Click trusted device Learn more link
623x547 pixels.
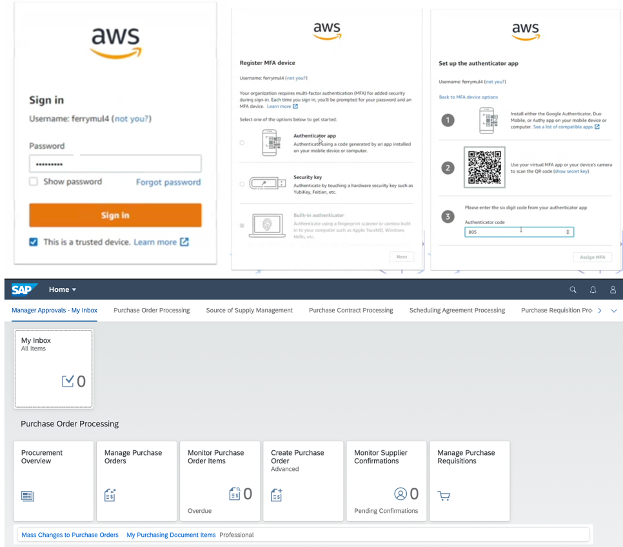(155, 242)
